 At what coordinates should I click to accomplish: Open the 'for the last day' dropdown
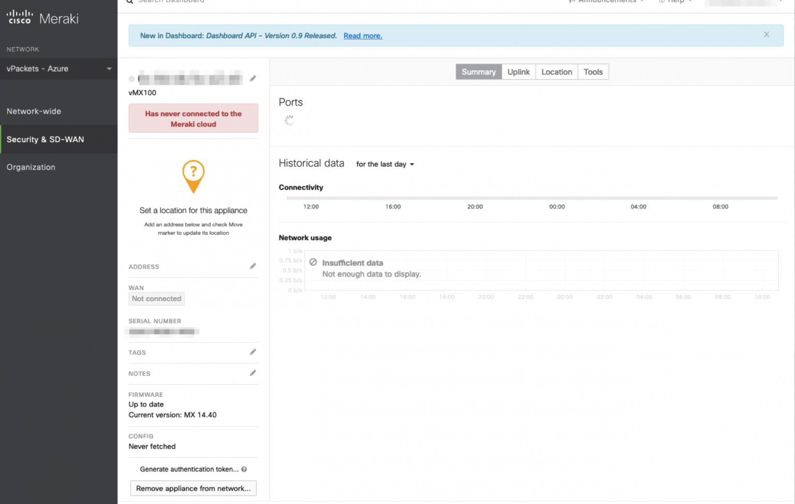385,164
